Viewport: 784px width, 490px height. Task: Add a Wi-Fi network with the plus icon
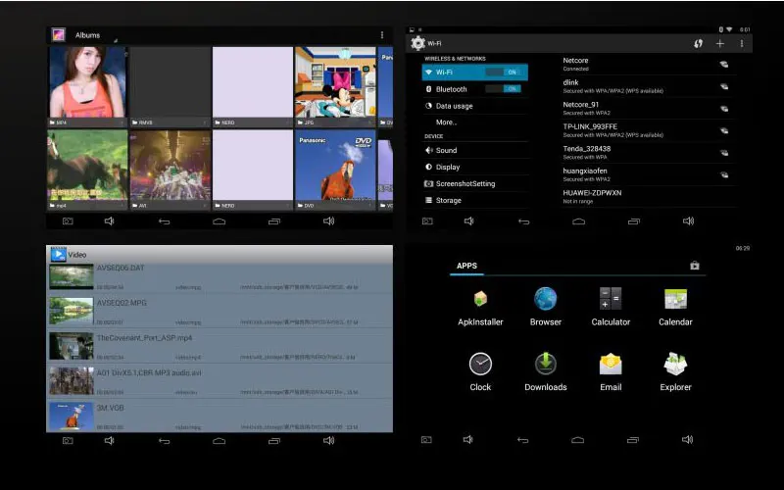(720, 43)
